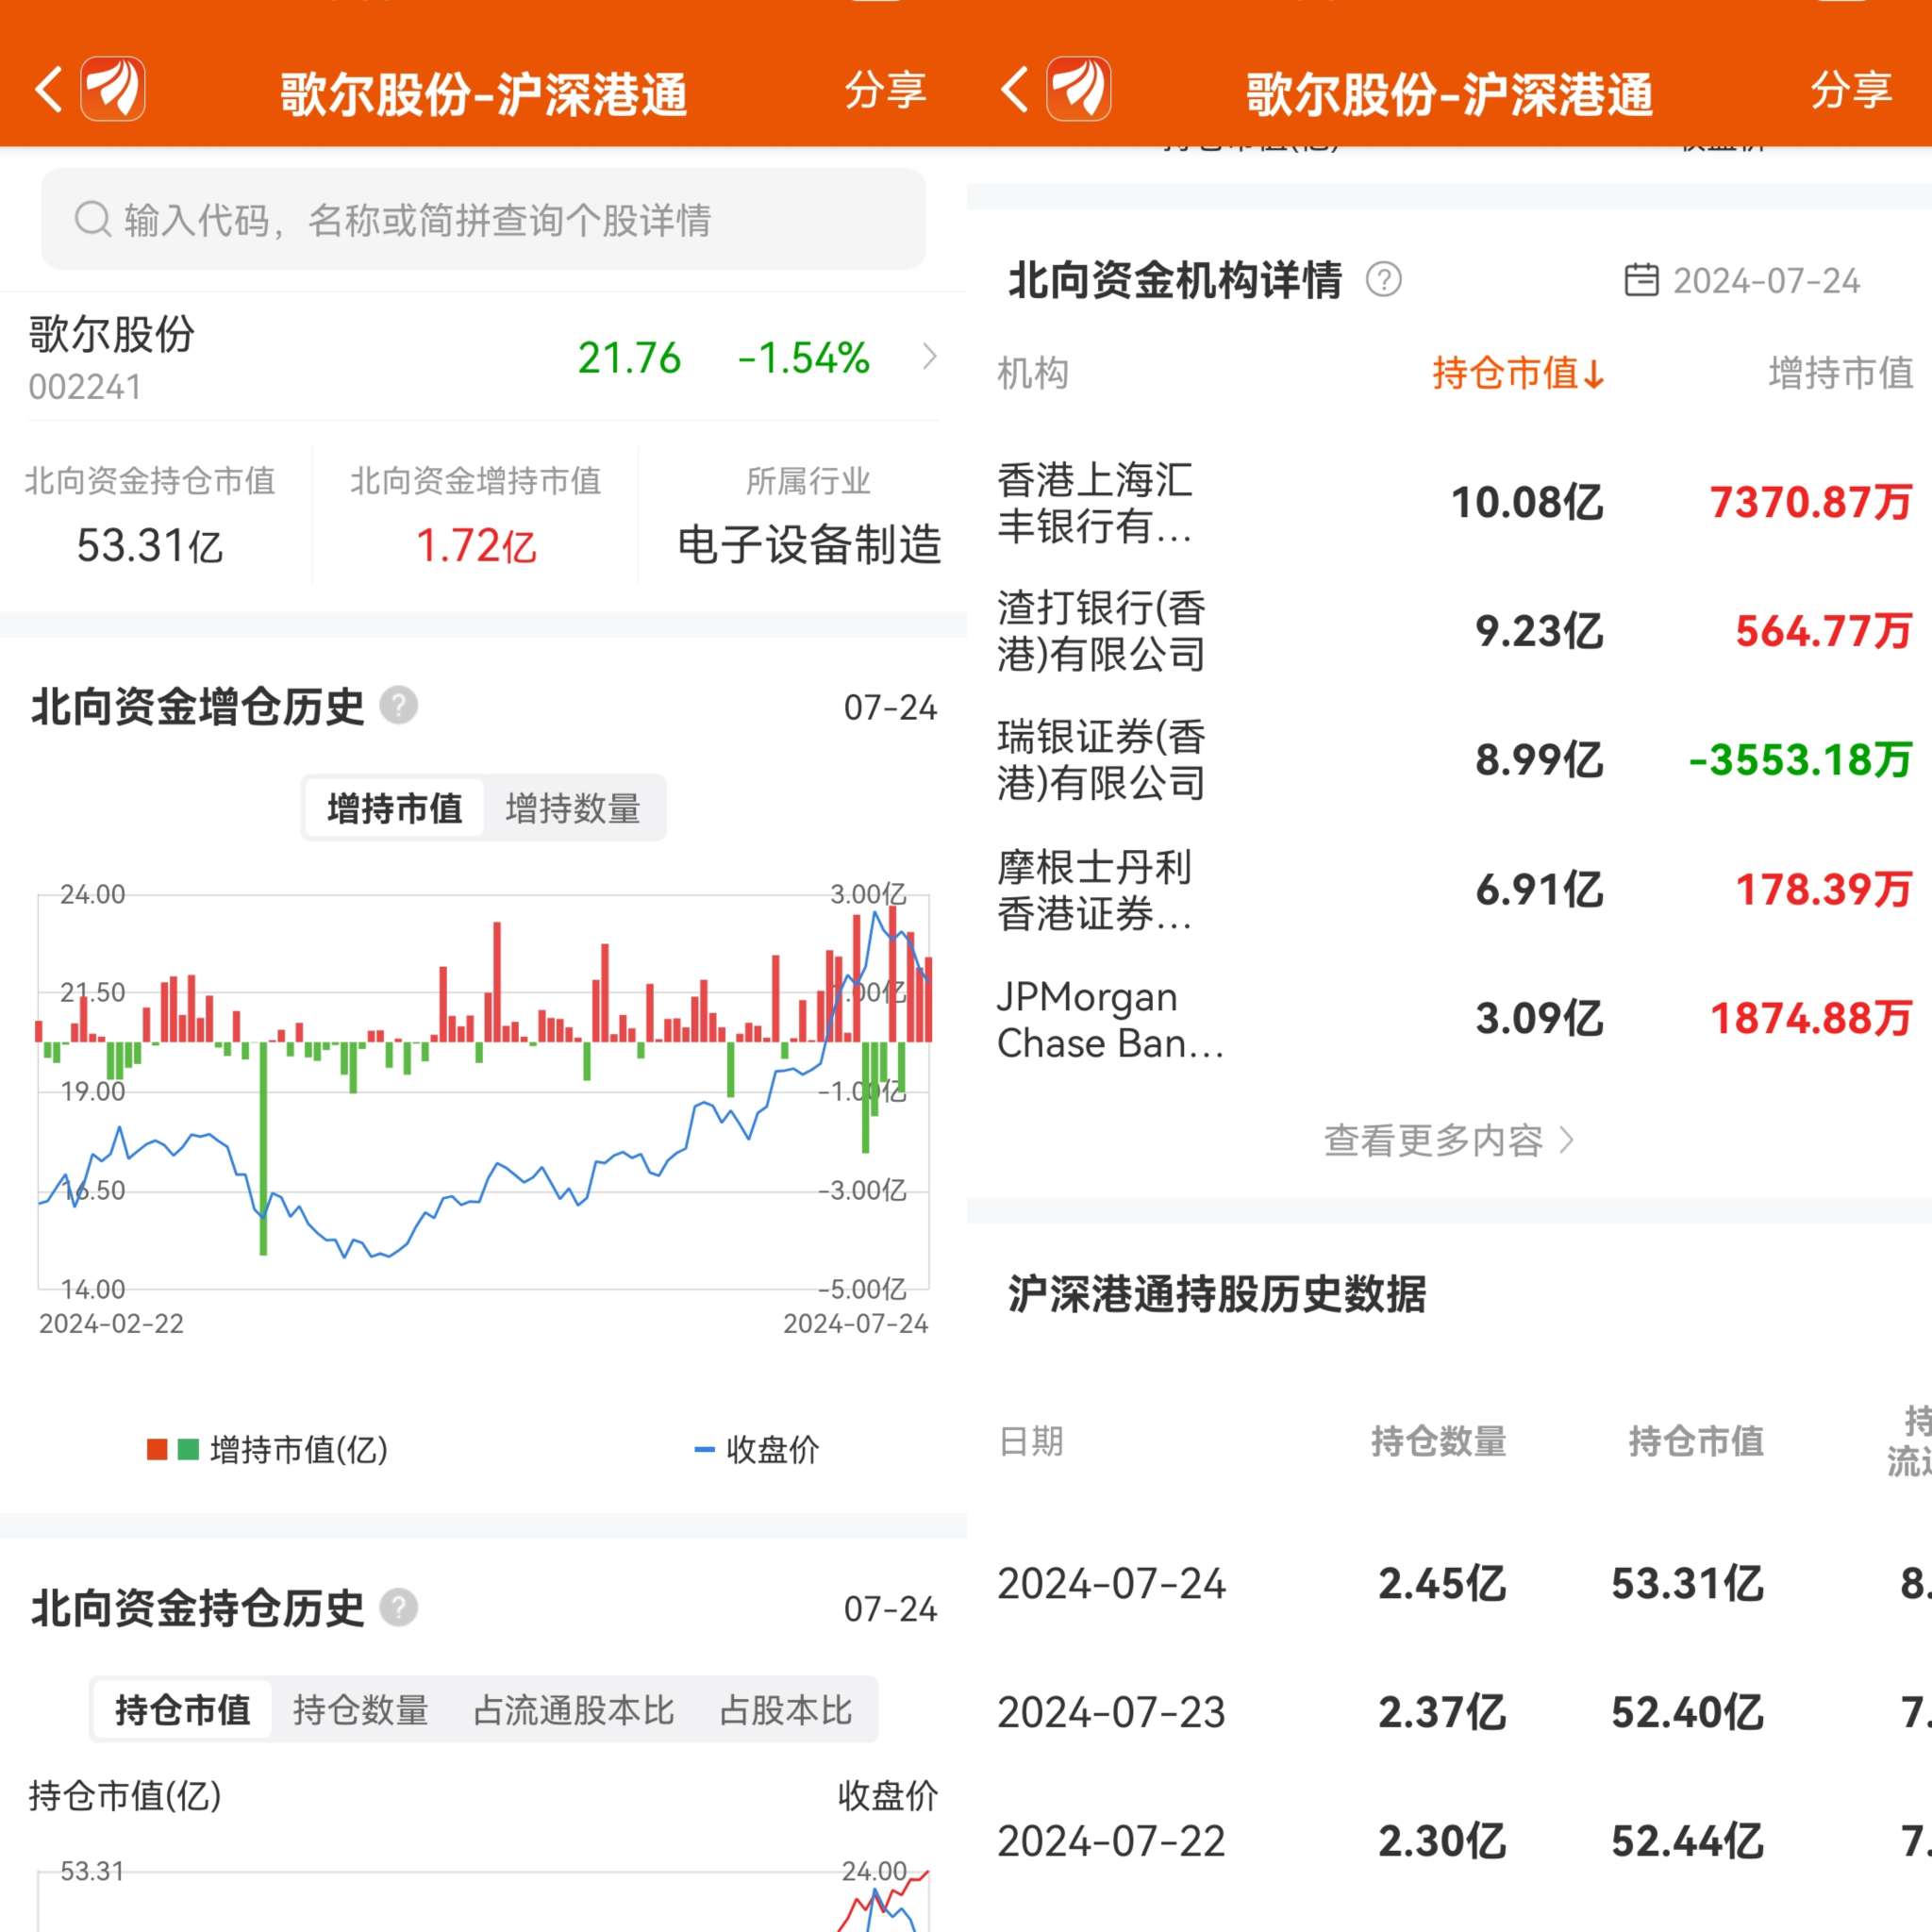This screenshot has height=1932, width=1932.
Task: Tap the stock code 002241
Action: click(85, 387)
